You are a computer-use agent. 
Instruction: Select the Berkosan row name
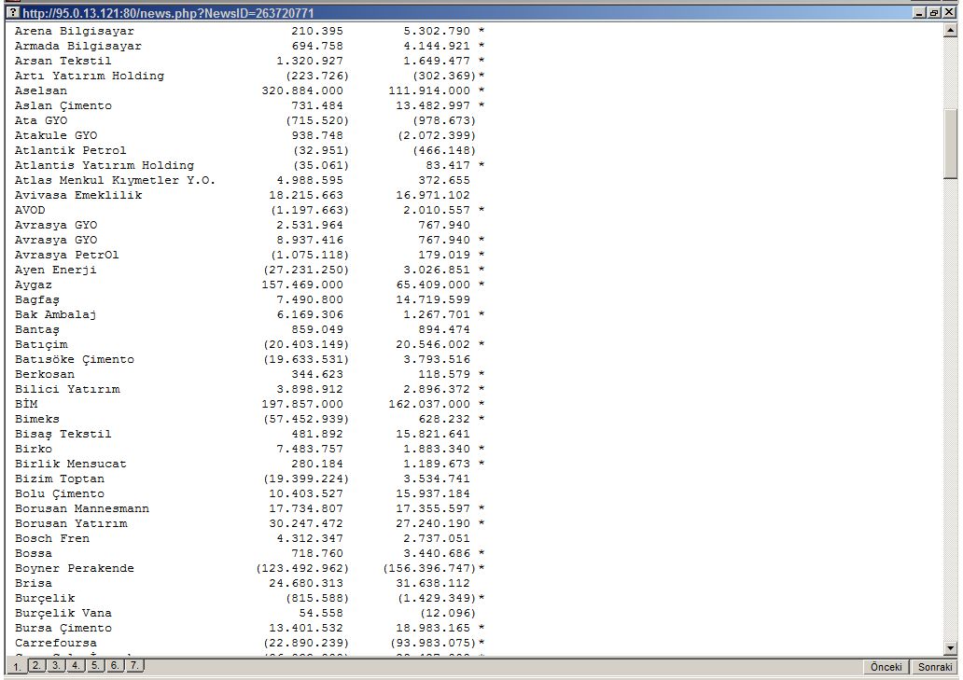pyautogui.click(x=45, y=374)
